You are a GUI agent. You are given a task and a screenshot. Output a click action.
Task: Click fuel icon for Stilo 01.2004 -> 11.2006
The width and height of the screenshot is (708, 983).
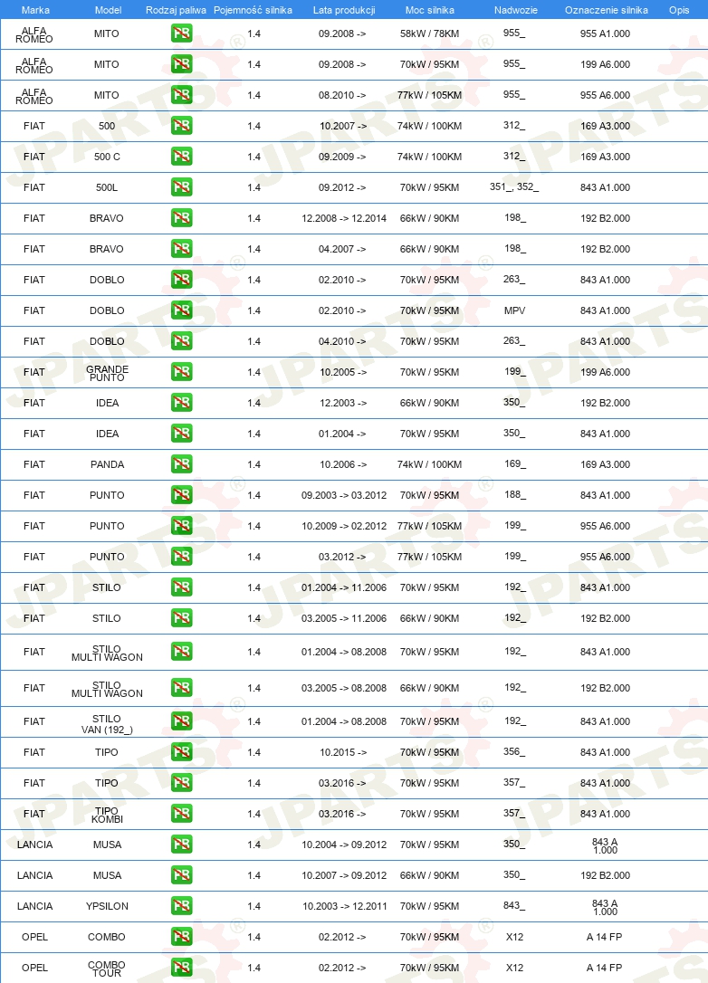pos(182,587)
